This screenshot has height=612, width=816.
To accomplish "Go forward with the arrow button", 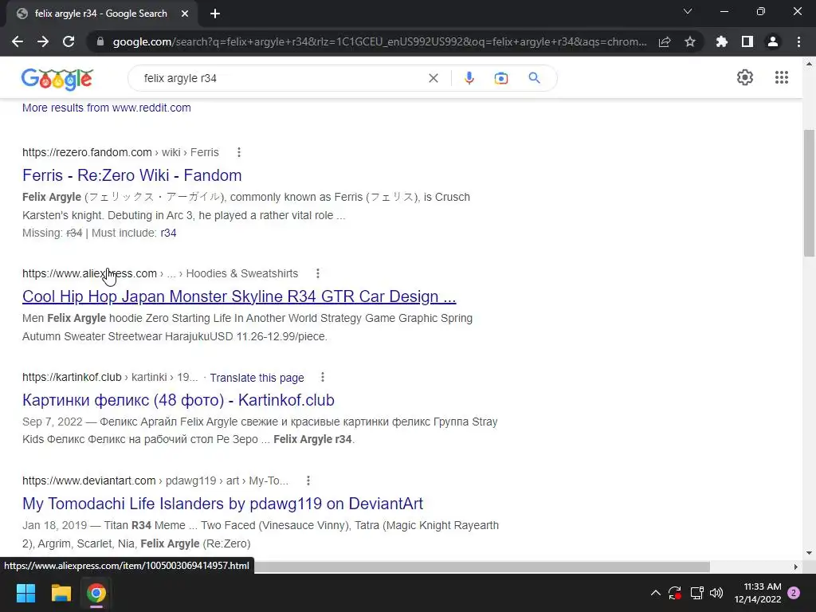I will pos(43,41).
